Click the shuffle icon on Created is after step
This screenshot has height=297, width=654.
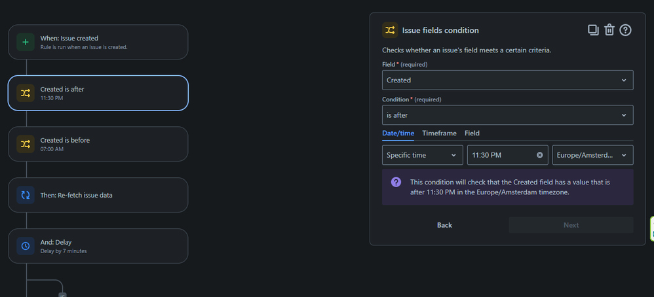pyautogui.click(x=26, y=93)
